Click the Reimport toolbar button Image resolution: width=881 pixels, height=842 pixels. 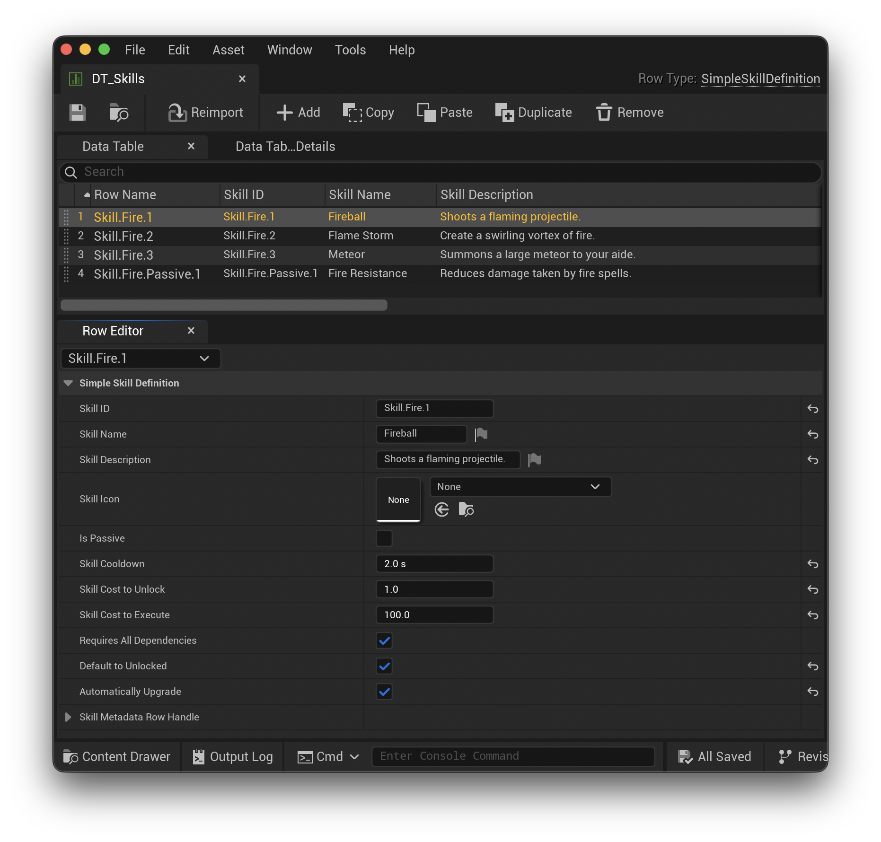(205, 113)
